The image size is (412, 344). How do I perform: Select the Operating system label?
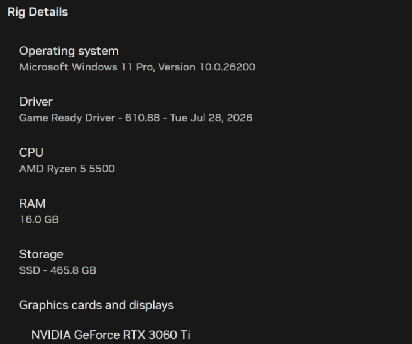pos(69,51)
